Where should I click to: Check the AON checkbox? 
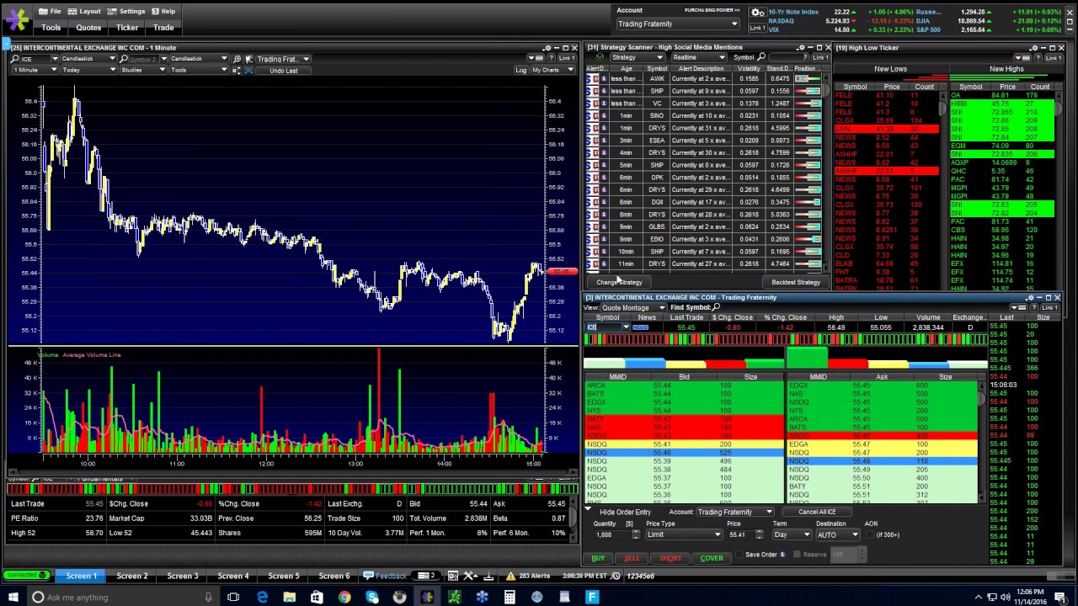pyautogui.click(x=870, y=534)
